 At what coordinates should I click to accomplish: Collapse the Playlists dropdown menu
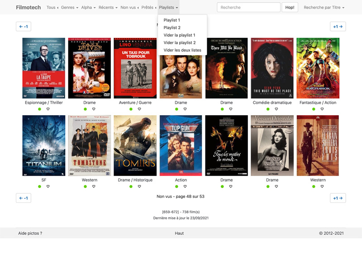168,7
